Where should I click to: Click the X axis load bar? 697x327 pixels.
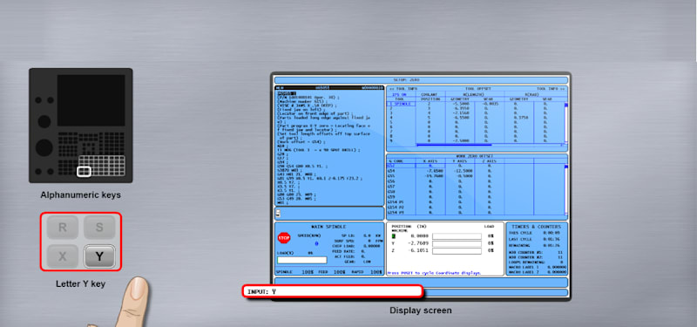(x=457, y=236)
